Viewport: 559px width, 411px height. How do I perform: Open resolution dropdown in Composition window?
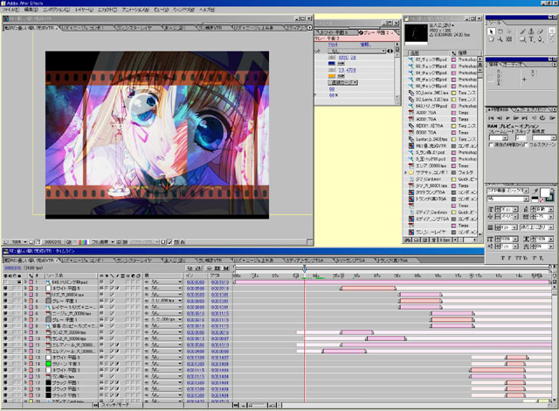pyautogui.click(x=103, y=242)
